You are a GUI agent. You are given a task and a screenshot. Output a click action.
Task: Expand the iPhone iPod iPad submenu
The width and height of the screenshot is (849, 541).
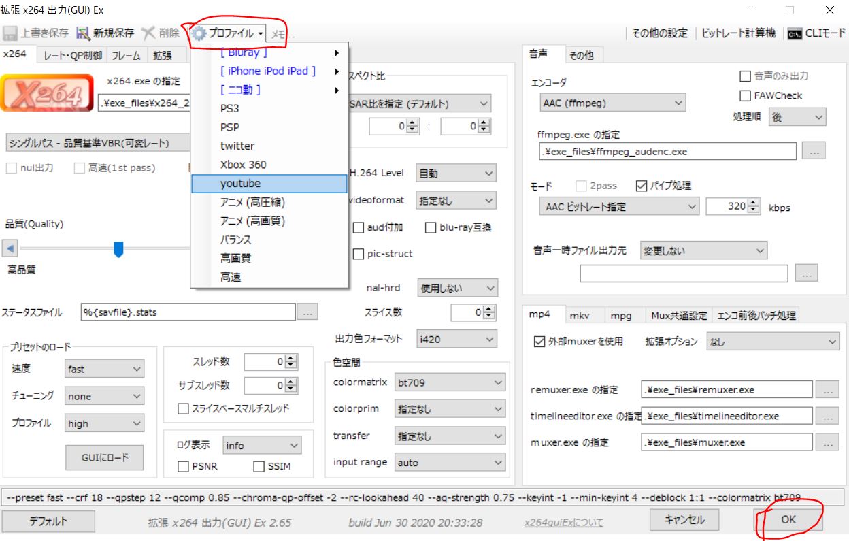coord(269,71)
